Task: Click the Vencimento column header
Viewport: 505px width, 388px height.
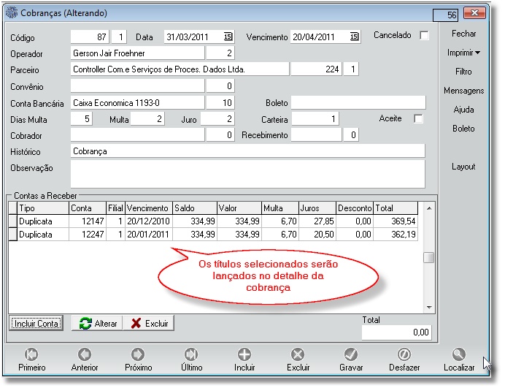Action: 149,208
